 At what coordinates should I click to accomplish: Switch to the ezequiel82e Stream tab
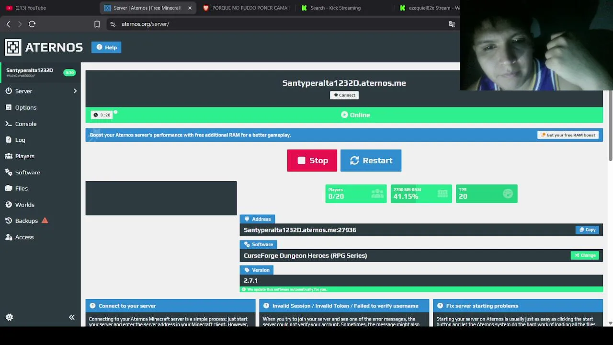(428, 8)
